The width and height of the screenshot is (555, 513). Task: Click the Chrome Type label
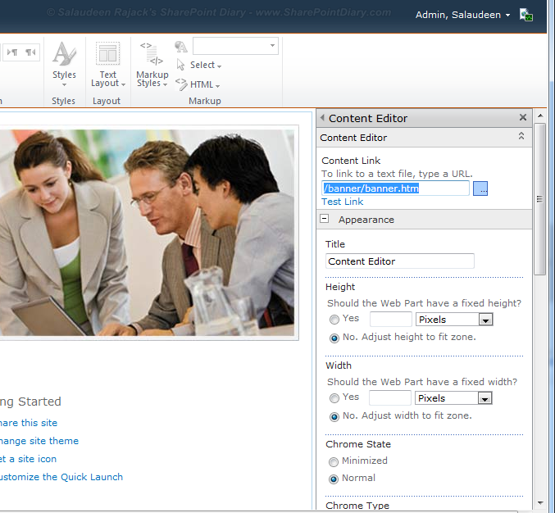pos(357,506)
